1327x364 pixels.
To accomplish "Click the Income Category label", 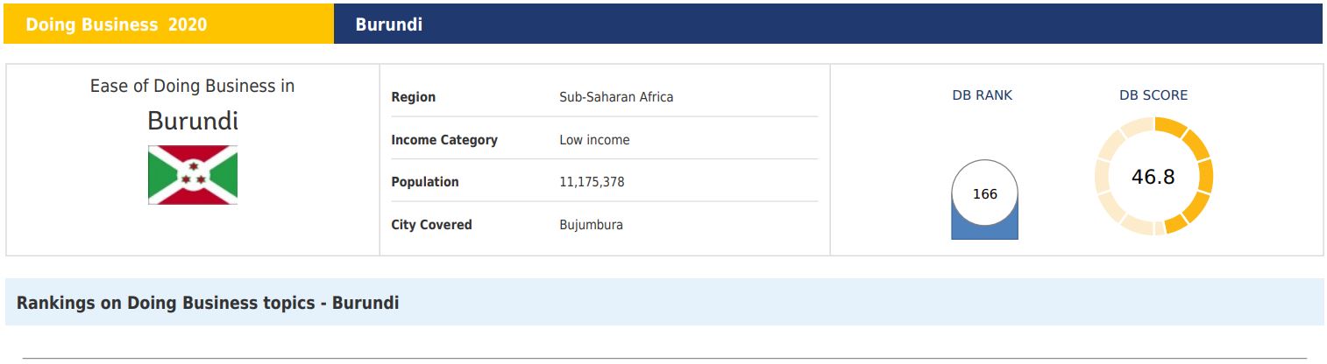I will pyautogui.click(x=444, y=140).
